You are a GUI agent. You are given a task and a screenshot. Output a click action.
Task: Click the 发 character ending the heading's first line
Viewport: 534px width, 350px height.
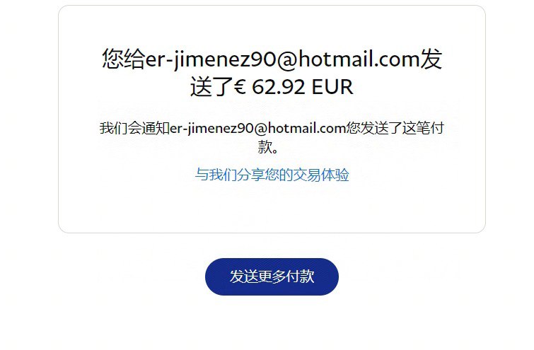431,59
